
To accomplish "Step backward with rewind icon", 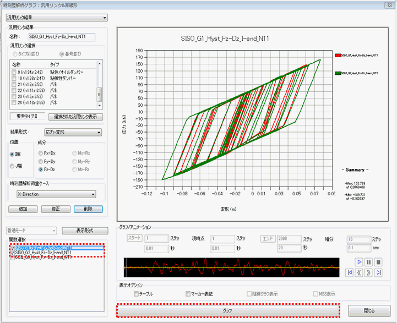I will 359,272.
